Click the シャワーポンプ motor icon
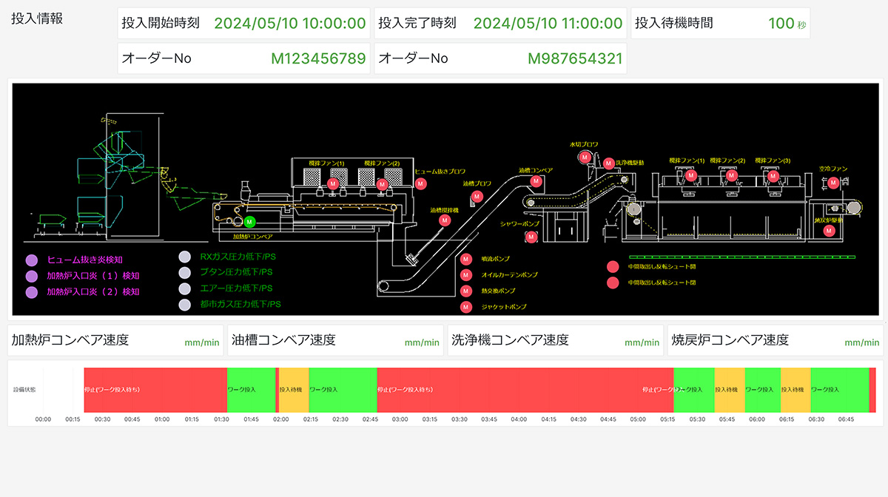The image size is (888, 497). click(531, 237)
